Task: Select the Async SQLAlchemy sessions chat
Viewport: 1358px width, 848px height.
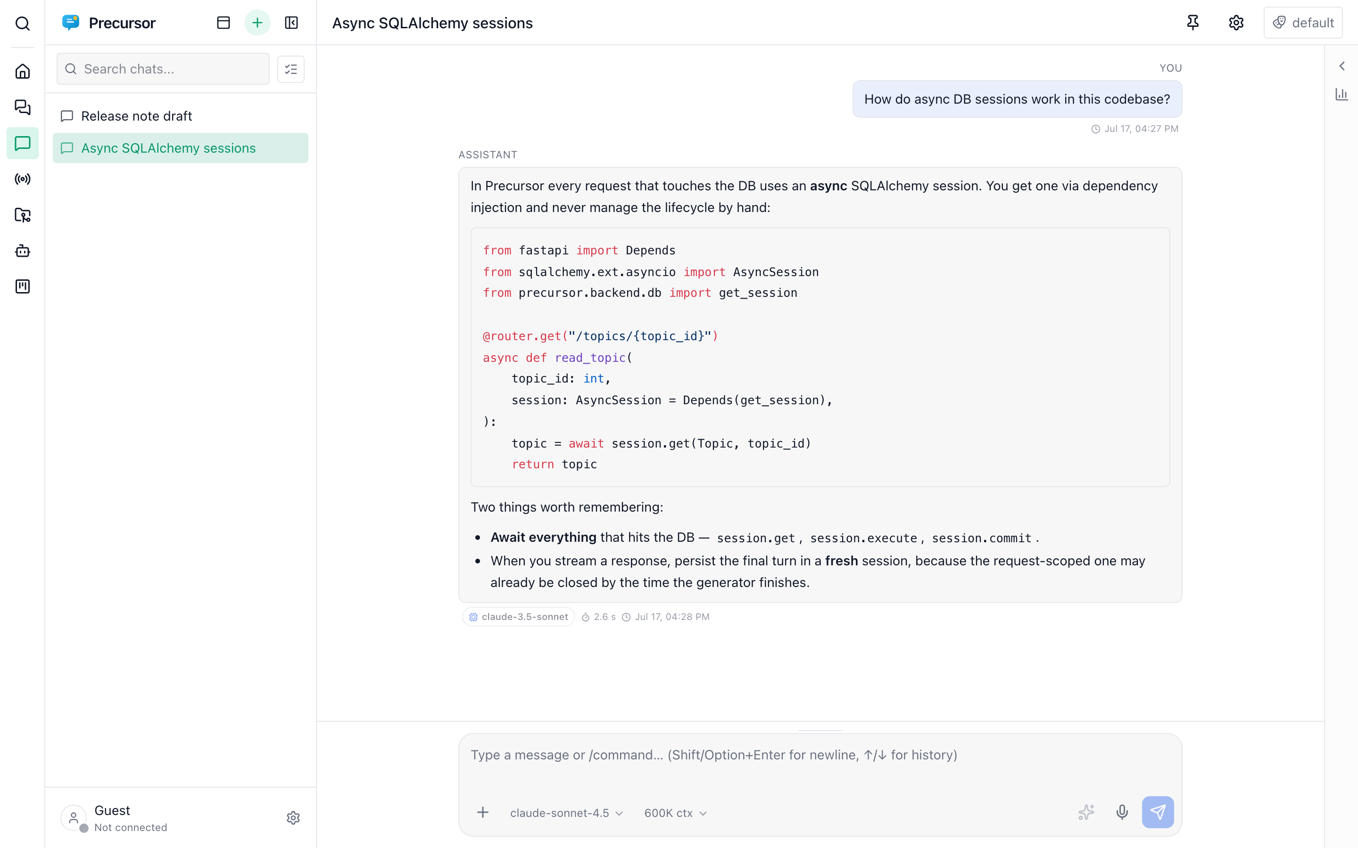Action: pos(180,148)
